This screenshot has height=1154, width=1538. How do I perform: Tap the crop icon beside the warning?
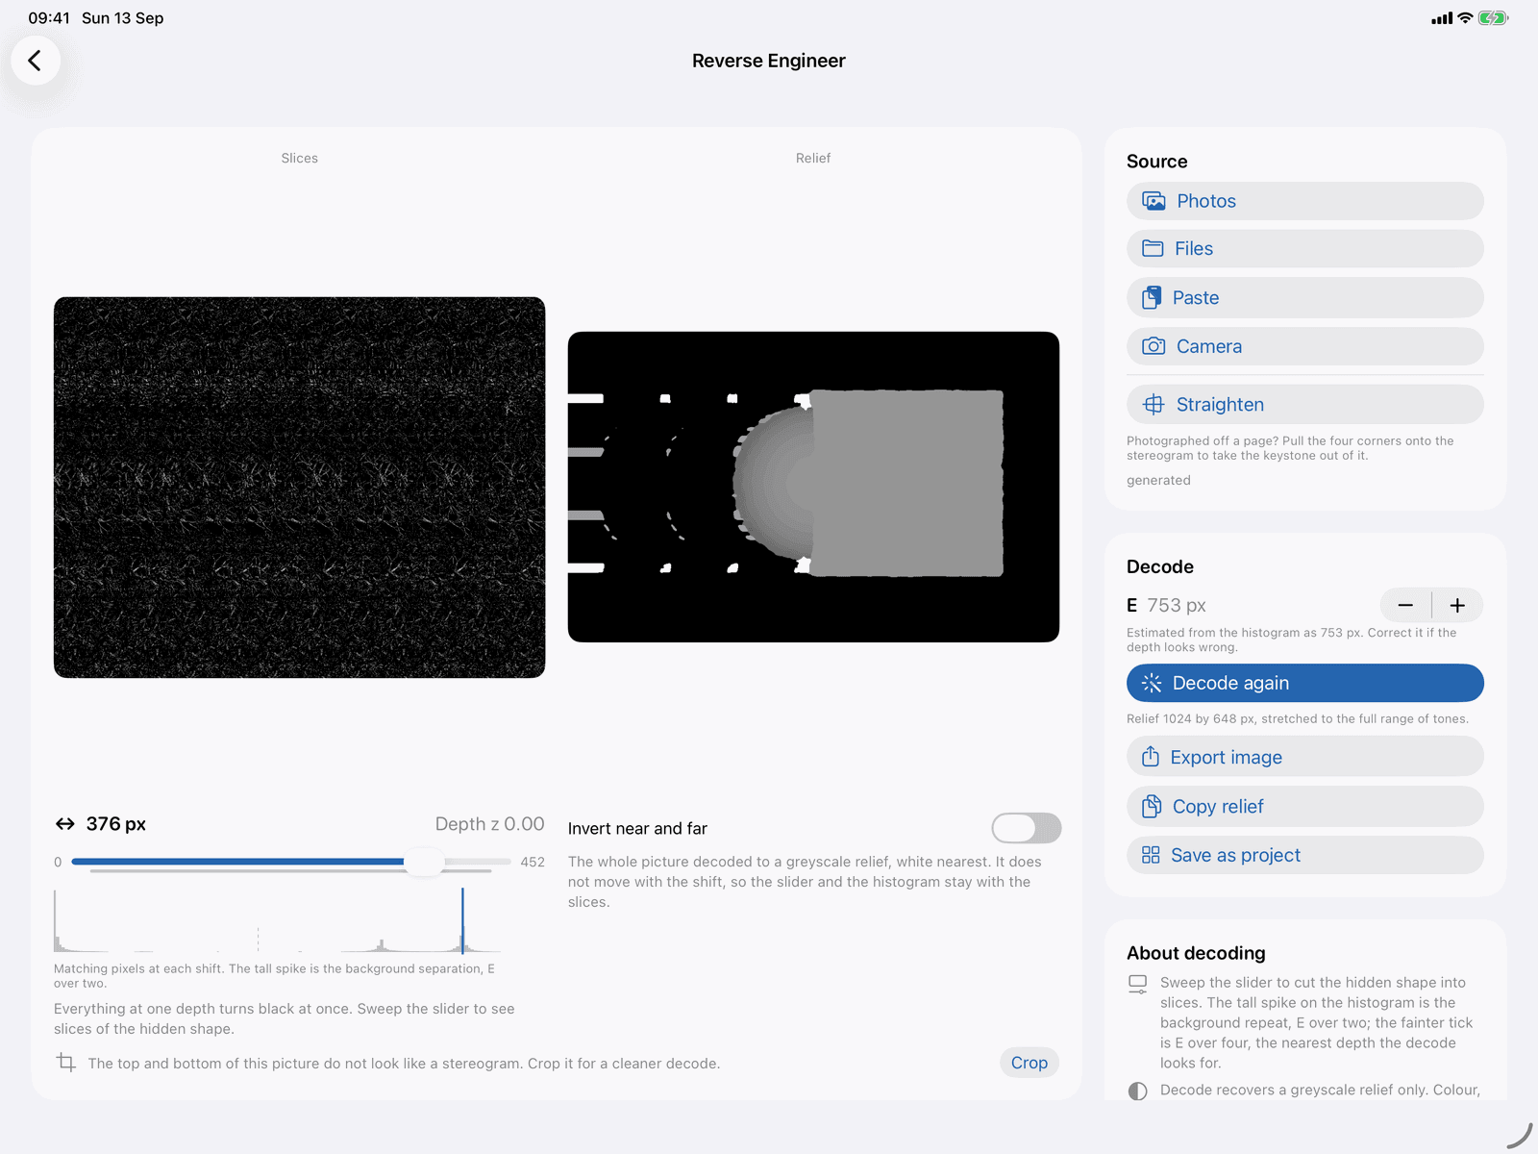coord(66,1063)
